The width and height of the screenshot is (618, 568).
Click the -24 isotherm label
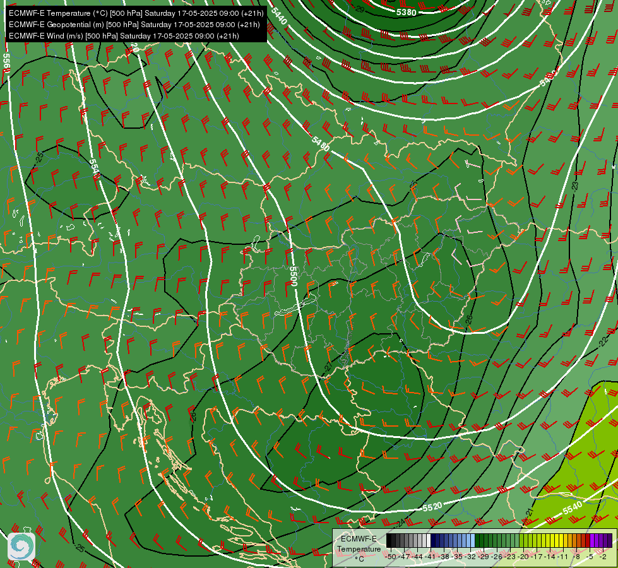[400, 523]
